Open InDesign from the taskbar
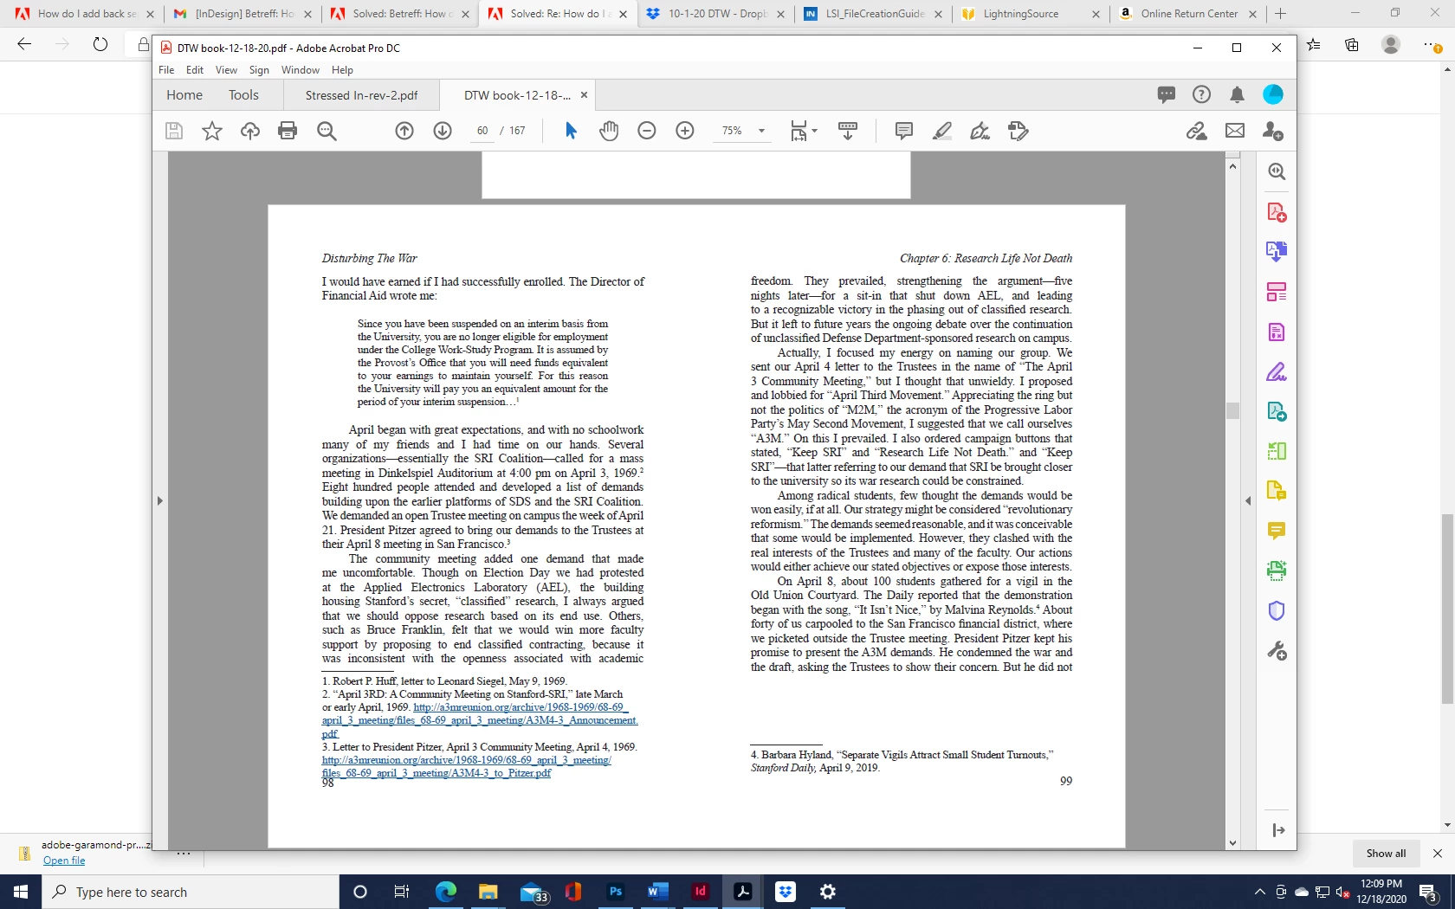The width and height of the screenshot is (1455, 909). [x=700, y=892]
